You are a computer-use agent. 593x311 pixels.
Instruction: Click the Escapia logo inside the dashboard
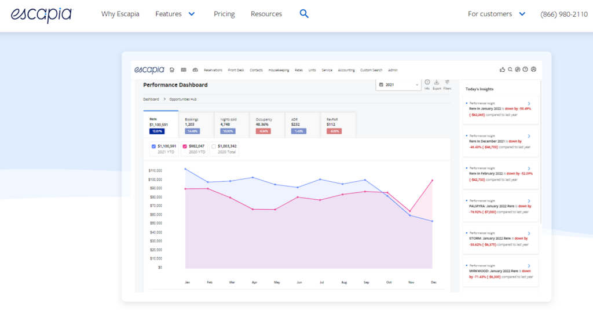point(149,70)
